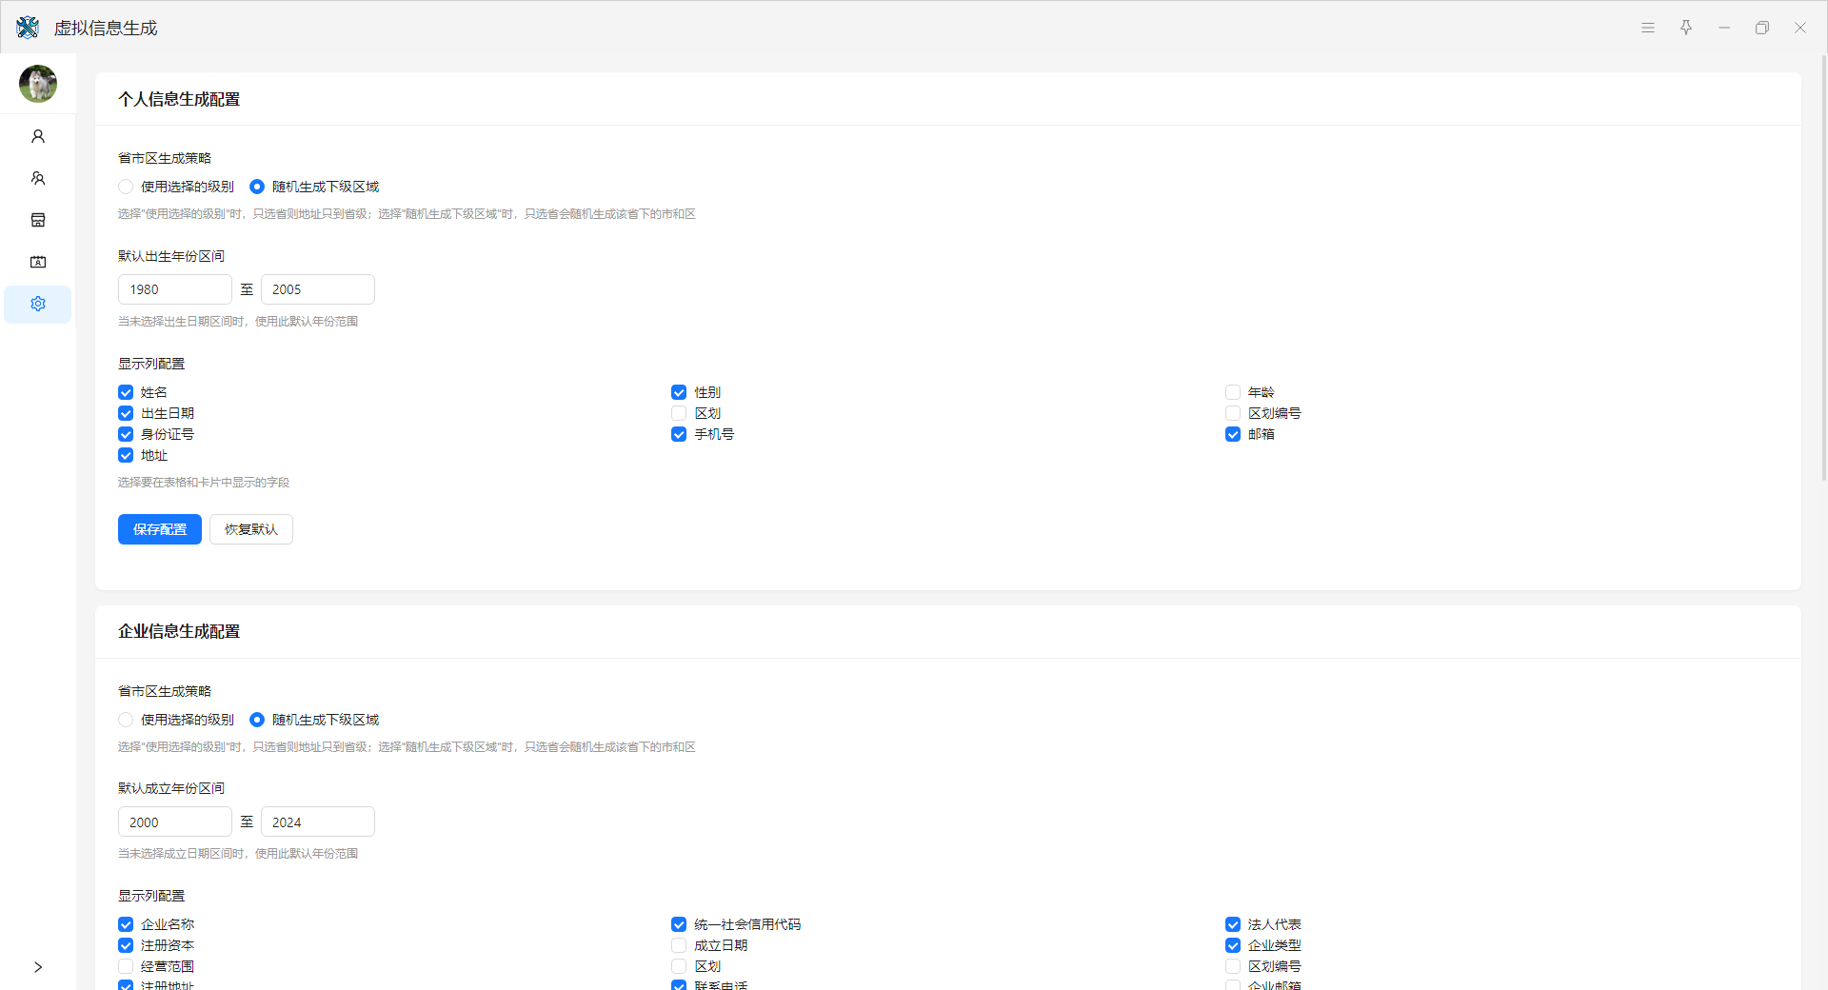Enable the 成立日期 column checkbox

click(x=679, y=945)
